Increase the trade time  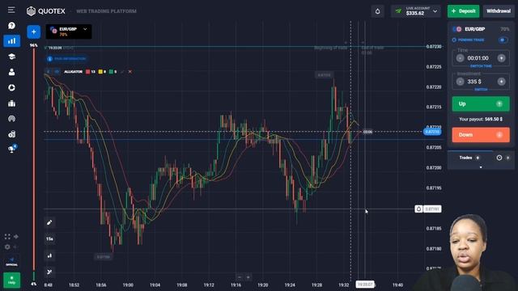502,58
